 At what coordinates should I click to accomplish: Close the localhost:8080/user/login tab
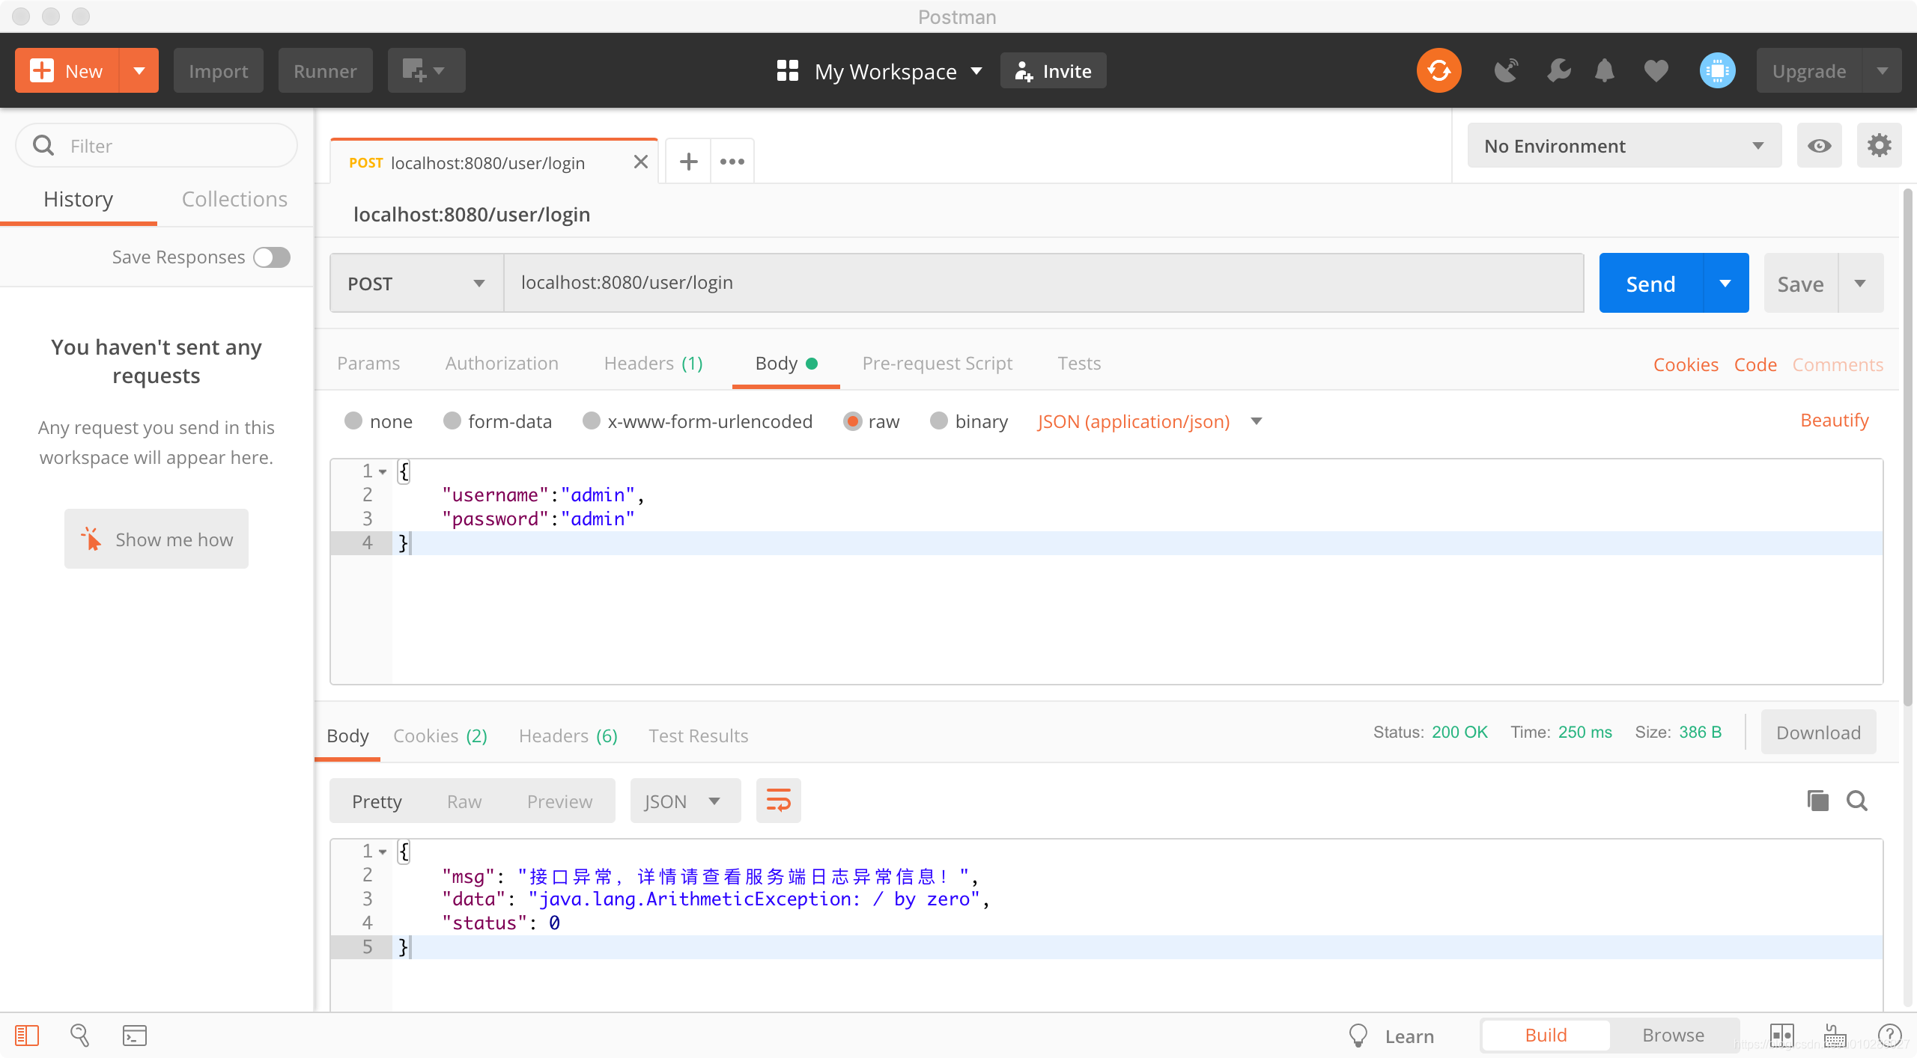(x=640, y=162)
